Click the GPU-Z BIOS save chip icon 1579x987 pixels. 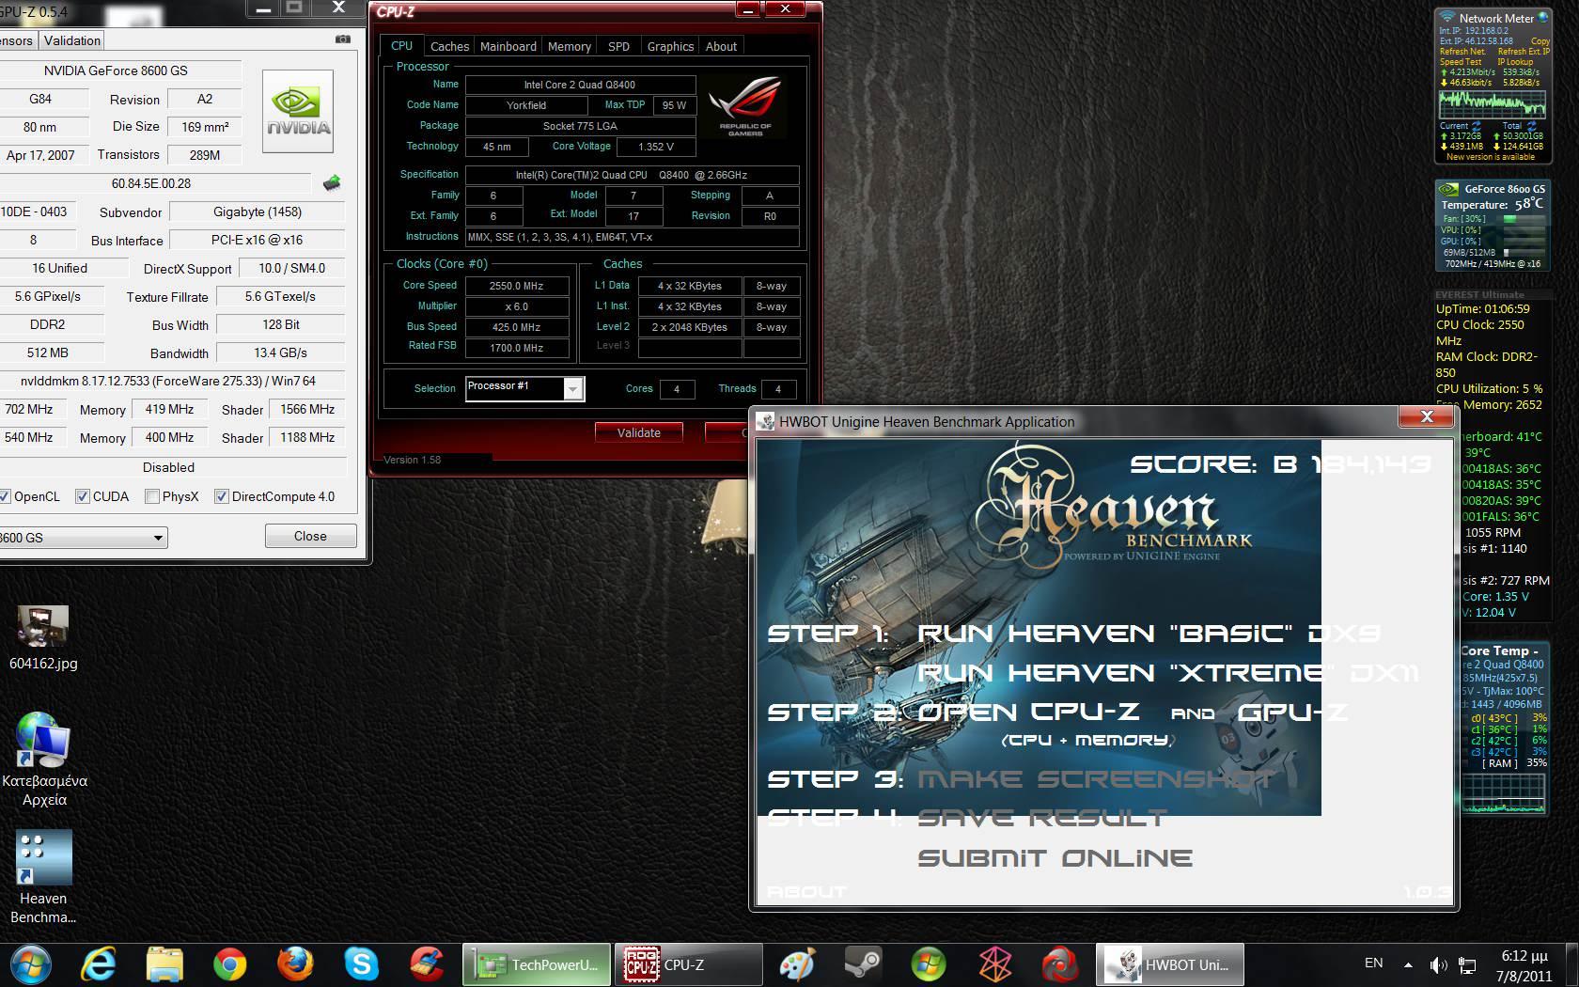[331, 183]
